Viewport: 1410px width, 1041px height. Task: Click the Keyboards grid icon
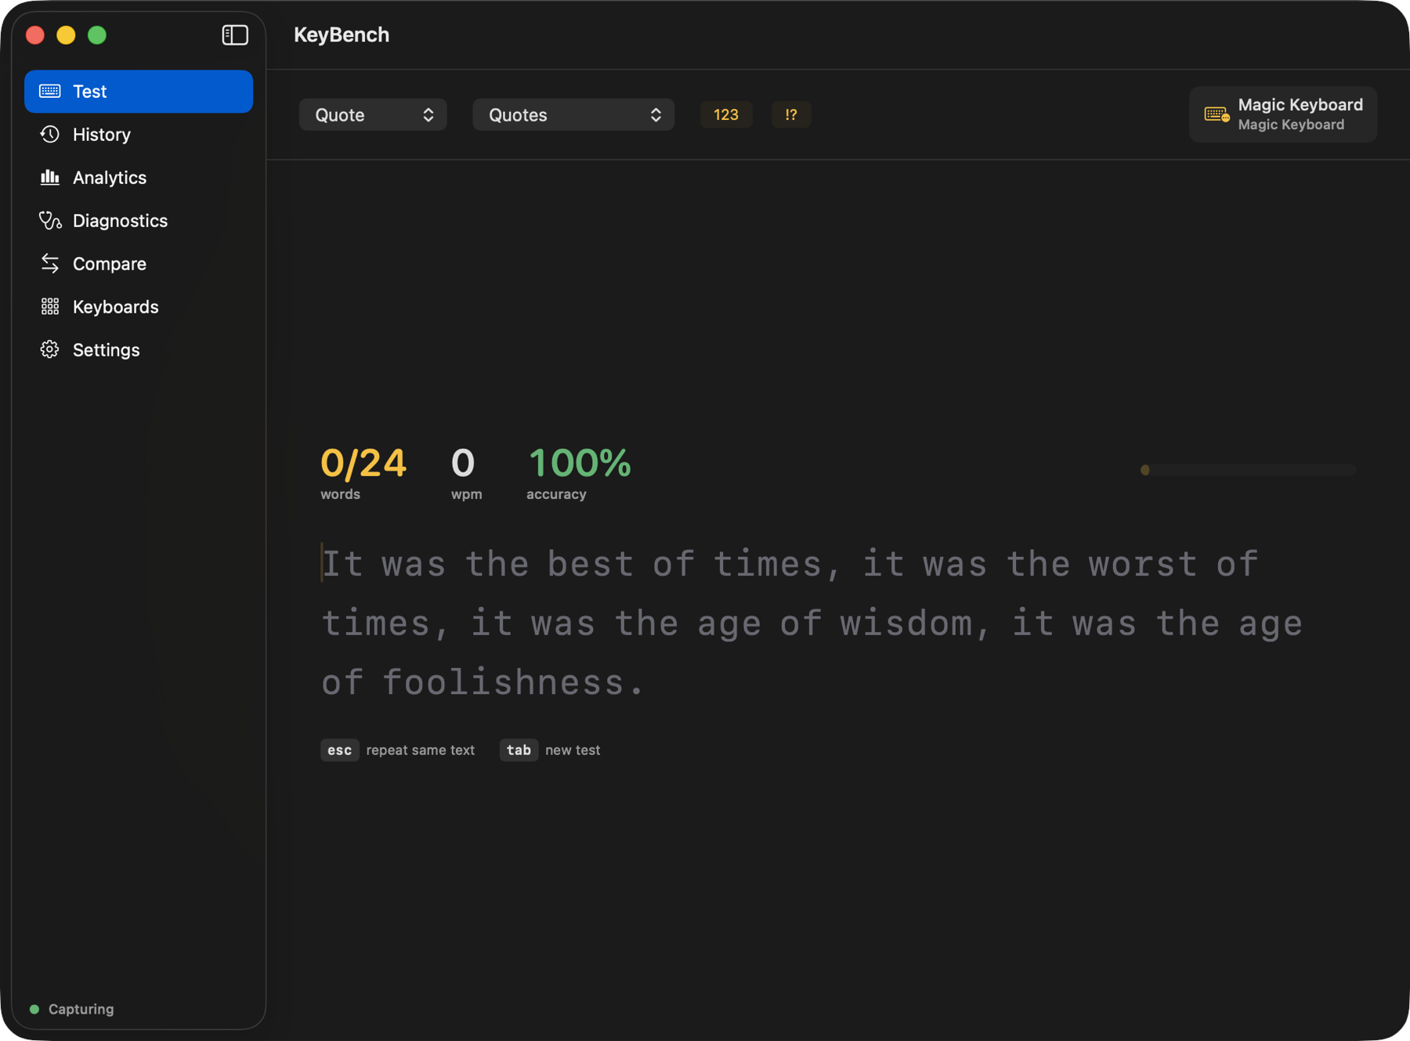[x=50, y=307]
